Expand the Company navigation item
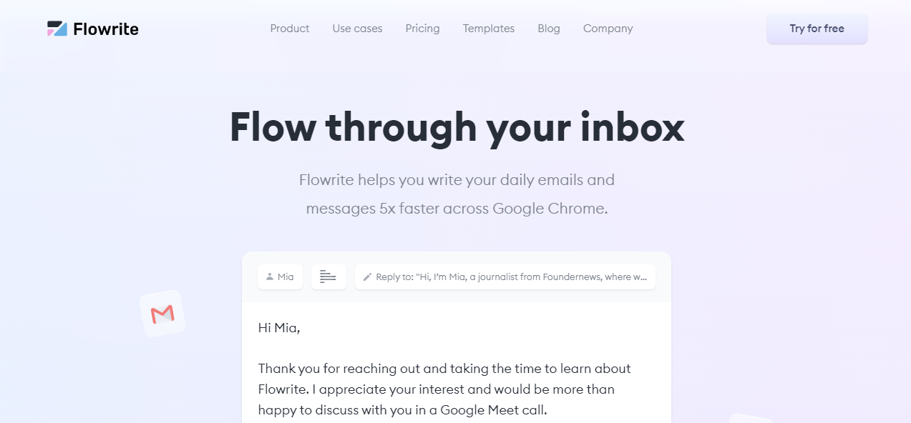911x423 pixels. coord(608,29)
